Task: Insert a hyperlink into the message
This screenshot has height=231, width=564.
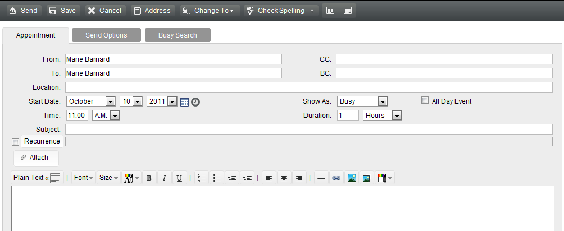Action: pos(336,178)
